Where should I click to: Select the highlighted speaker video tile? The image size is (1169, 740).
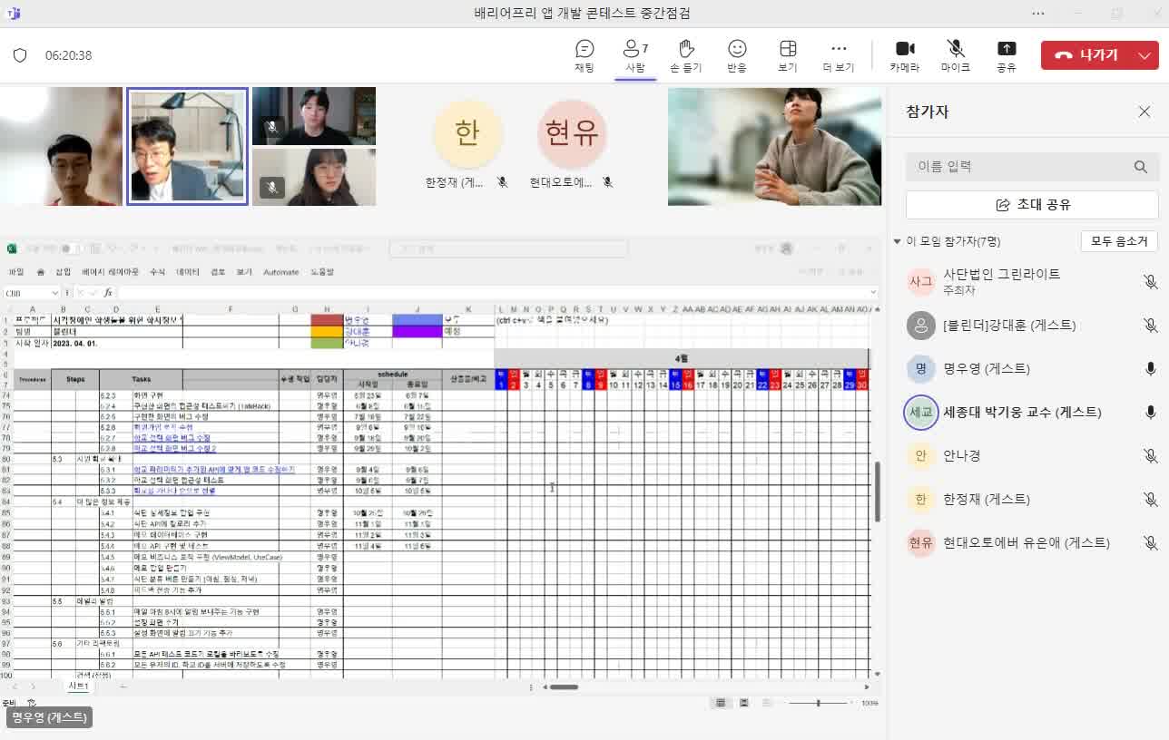[187, 147]
